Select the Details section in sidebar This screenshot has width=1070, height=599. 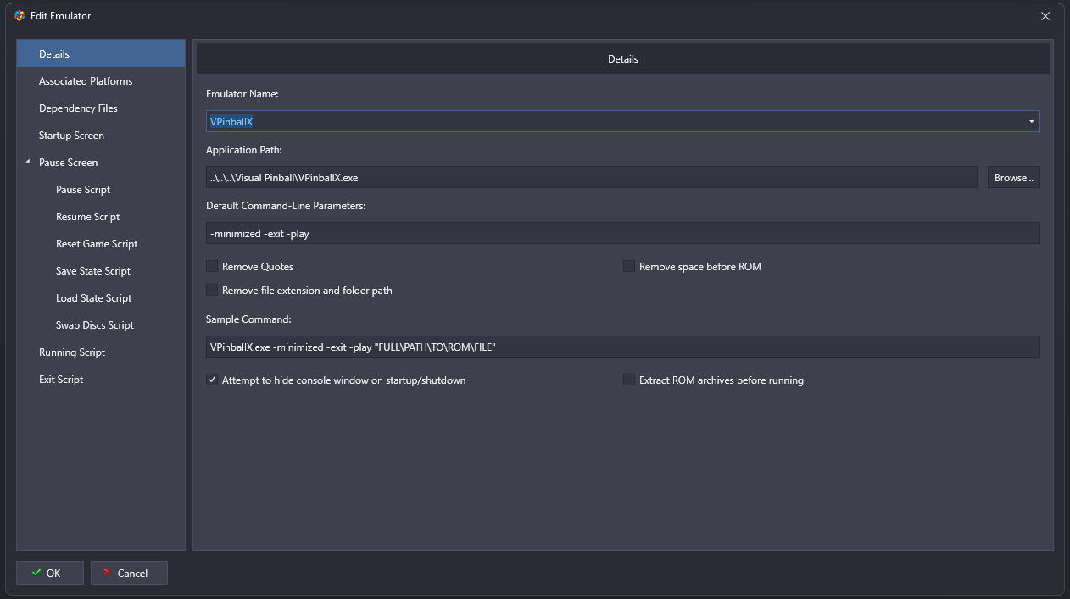click(101, 53)
